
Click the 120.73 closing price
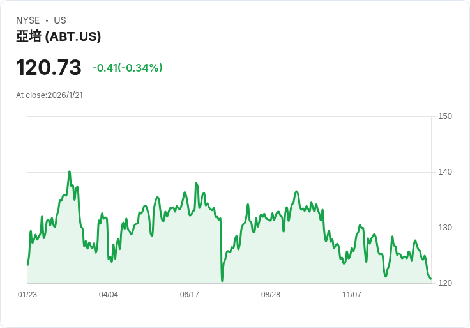(49, 67)
